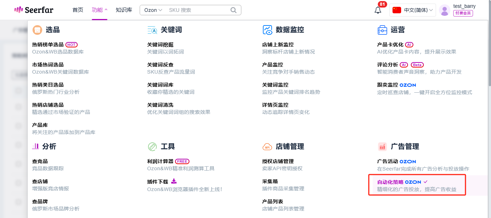
Task: Open 利润计算器 tool
Action: (160, 161)
